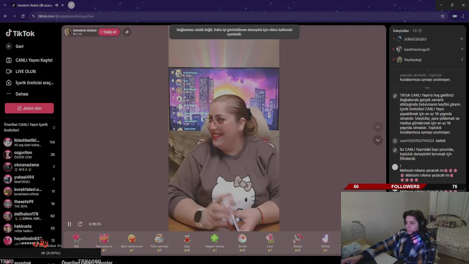
Task: Open hakkusta live channel
Action: (x=29, y=228)
